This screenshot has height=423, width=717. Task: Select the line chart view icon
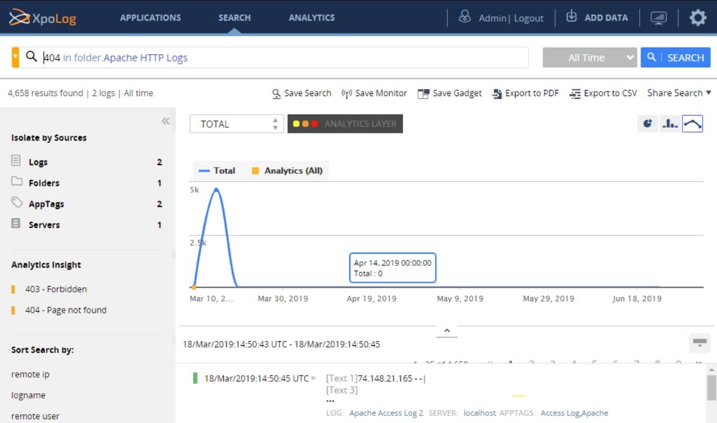pos(693,123)
